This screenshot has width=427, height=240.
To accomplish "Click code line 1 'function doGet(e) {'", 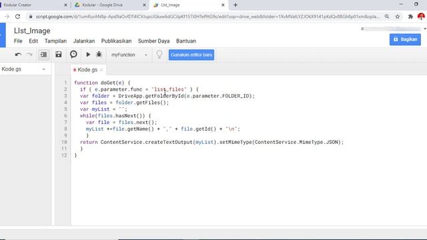I will 102,83.
